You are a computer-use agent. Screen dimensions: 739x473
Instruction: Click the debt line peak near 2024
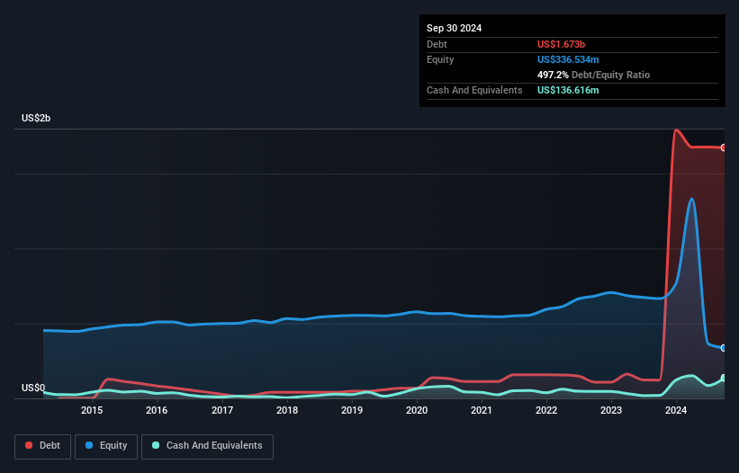coord(676,129)
